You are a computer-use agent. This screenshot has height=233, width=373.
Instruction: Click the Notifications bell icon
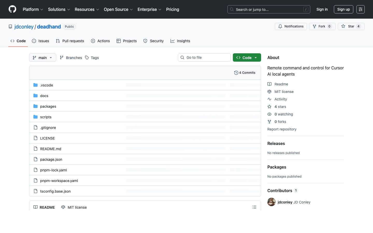[x=280, y=26]
